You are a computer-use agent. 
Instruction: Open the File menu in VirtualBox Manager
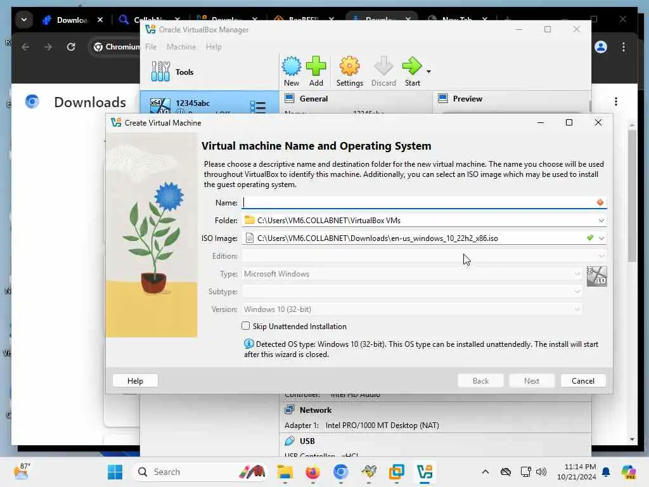151,47
